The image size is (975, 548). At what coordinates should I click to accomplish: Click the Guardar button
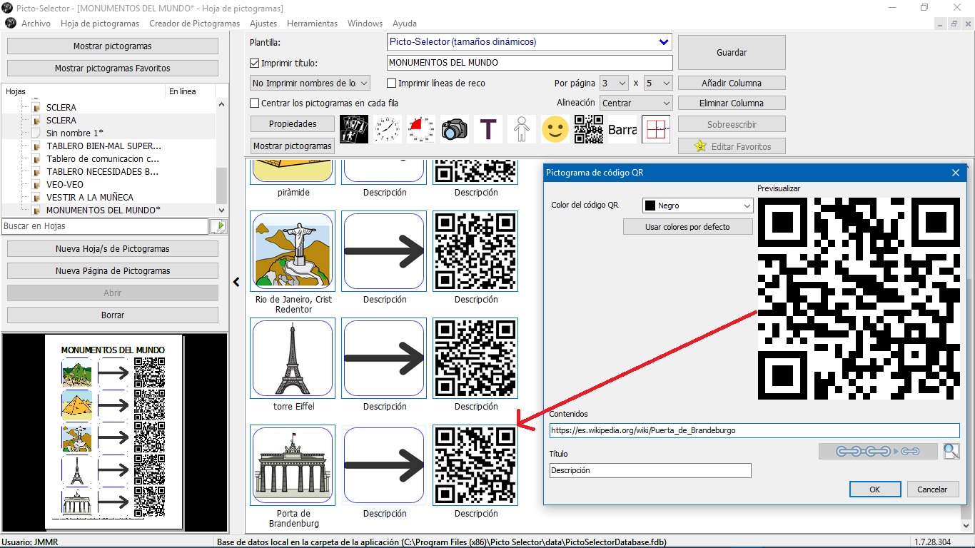click(732, 52)
